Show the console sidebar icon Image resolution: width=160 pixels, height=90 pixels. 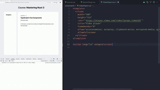(1, 61)
